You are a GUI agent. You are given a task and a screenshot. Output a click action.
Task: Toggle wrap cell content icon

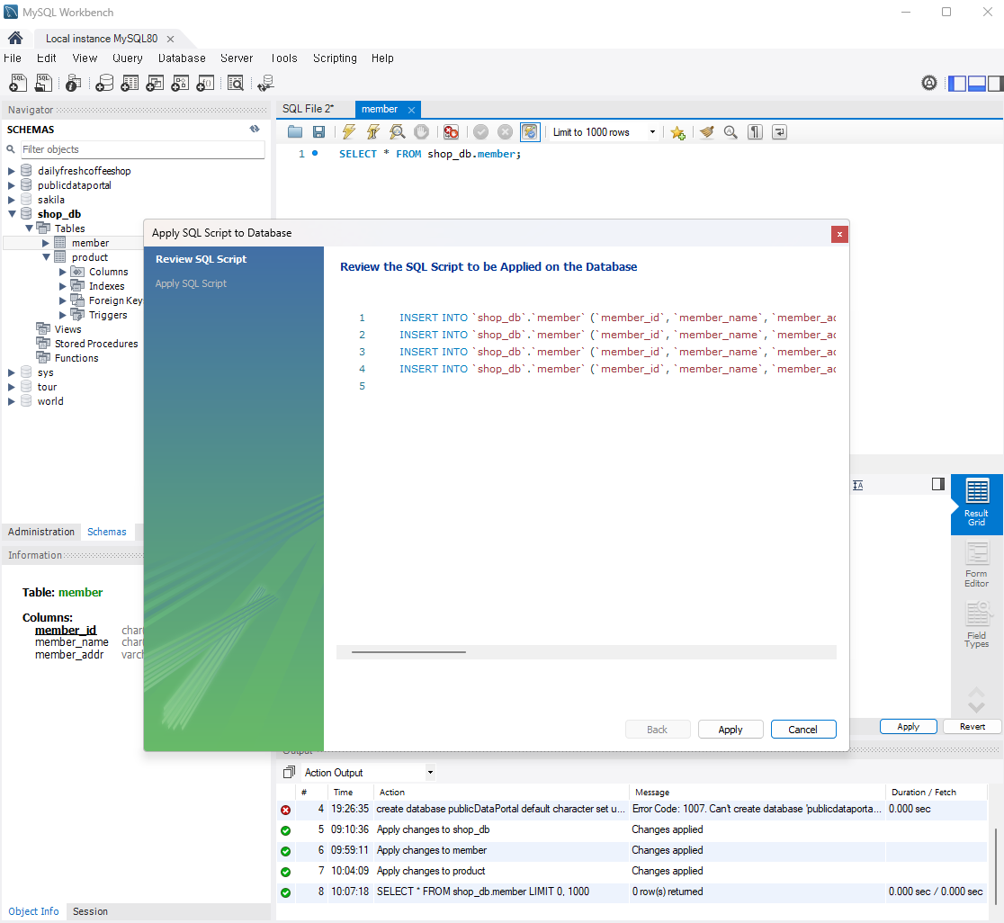pyautogui.click(x=858, y=485)
